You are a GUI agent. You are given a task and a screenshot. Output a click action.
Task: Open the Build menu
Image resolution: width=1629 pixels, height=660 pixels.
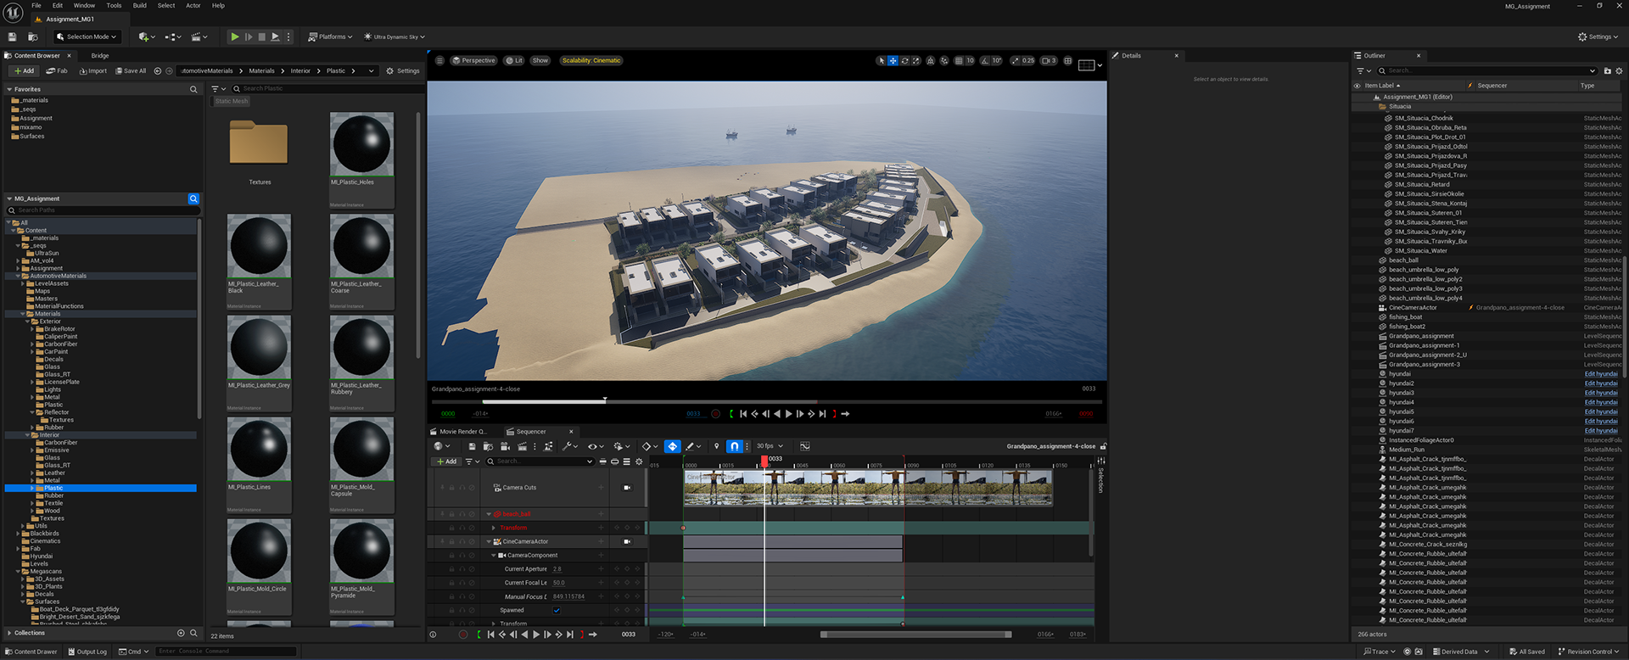pyautogui.click(x=139, y=6)
